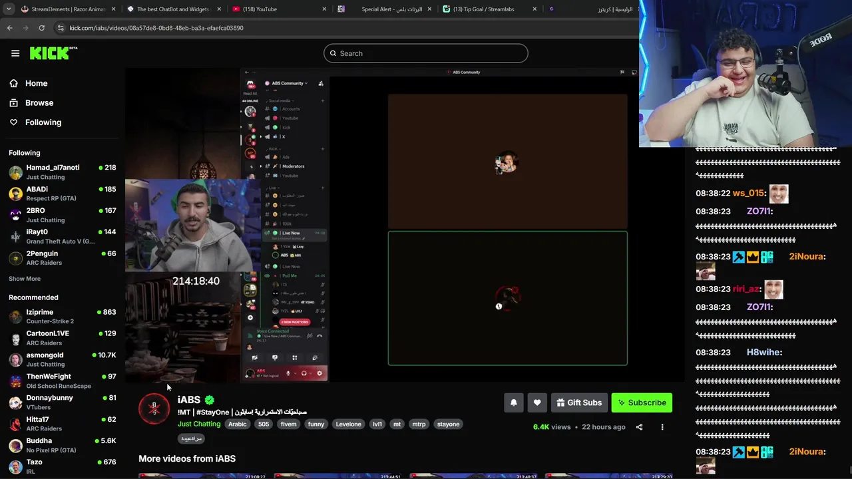This screenshot has height=479, width=852.
Task: Click H8wihe username in chat
Action: [x=763, y=352]
